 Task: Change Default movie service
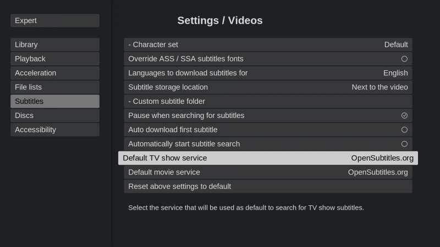point(268,172)
